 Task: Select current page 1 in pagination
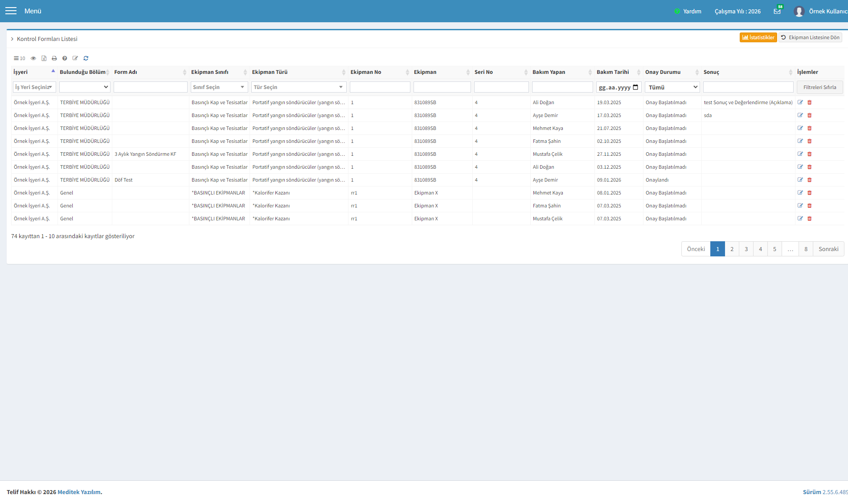coord(717,249)
